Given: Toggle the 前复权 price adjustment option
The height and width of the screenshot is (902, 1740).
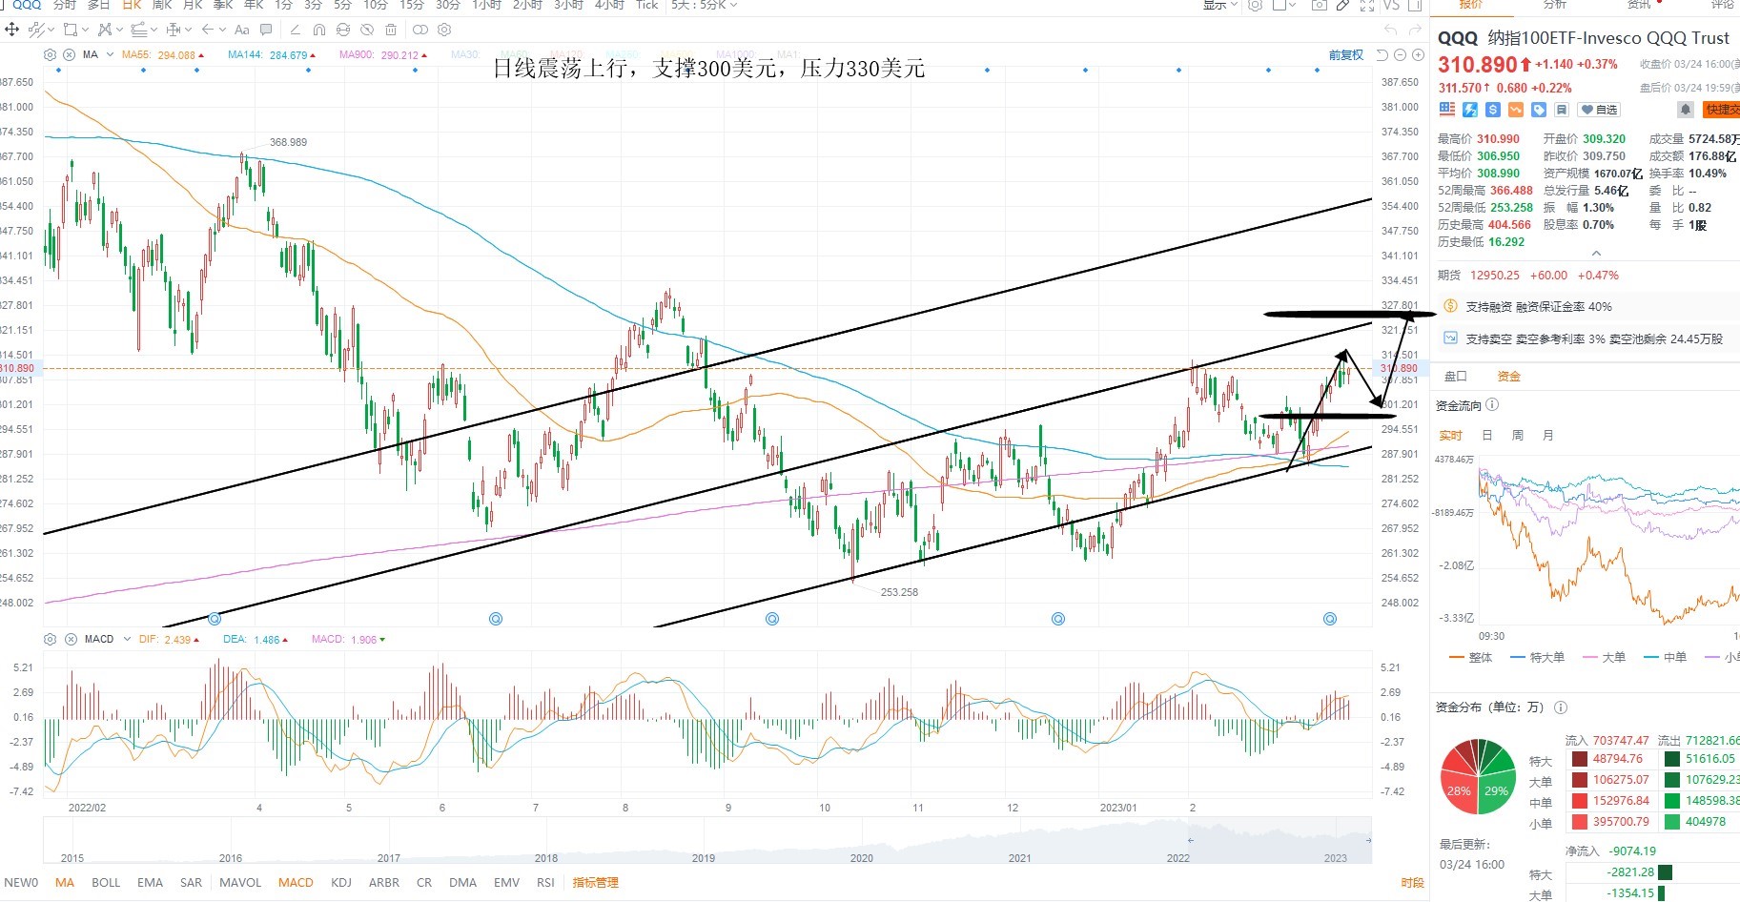Looking at the screenshot, I should point(1345,54).
